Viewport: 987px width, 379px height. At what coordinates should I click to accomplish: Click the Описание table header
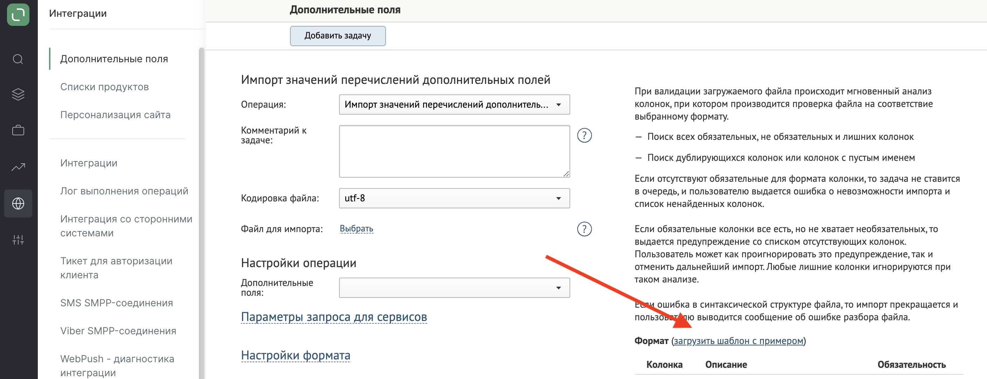click(726, 364)
